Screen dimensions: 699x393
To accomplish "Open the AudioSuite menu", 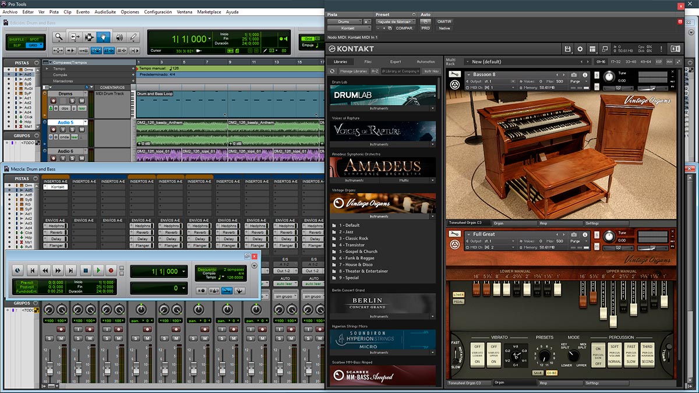I will (x=105, y=12).
